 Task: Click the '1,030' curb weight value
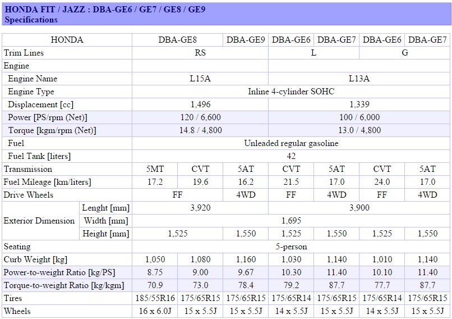click(x=292, y=259)
